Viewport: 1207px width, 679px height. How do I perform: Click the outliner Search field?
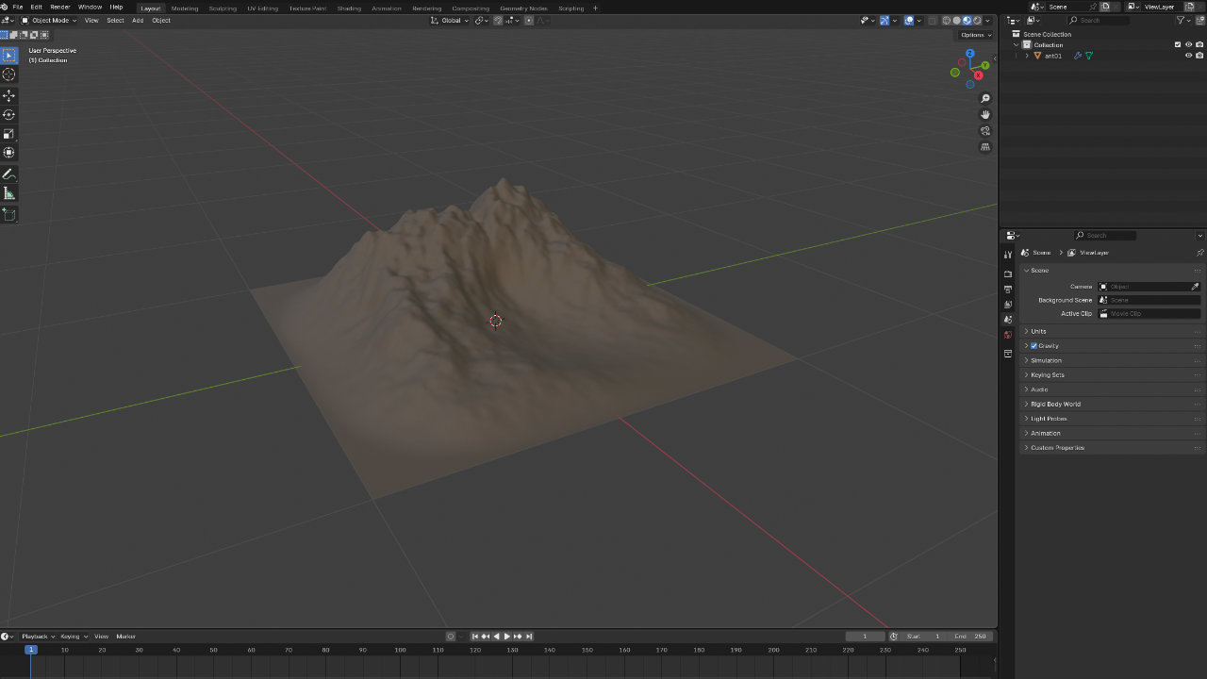click(x=1099, y=20)
